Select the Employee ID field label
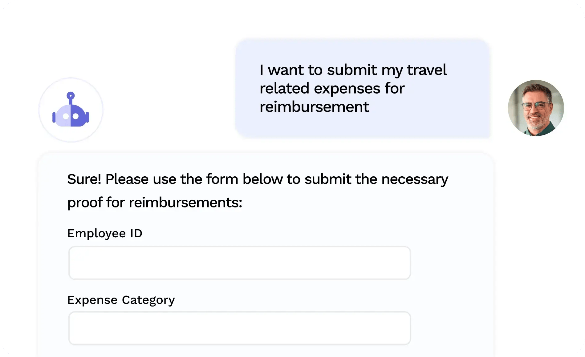This screenshot has width=585, height=357. click(105, 233)
